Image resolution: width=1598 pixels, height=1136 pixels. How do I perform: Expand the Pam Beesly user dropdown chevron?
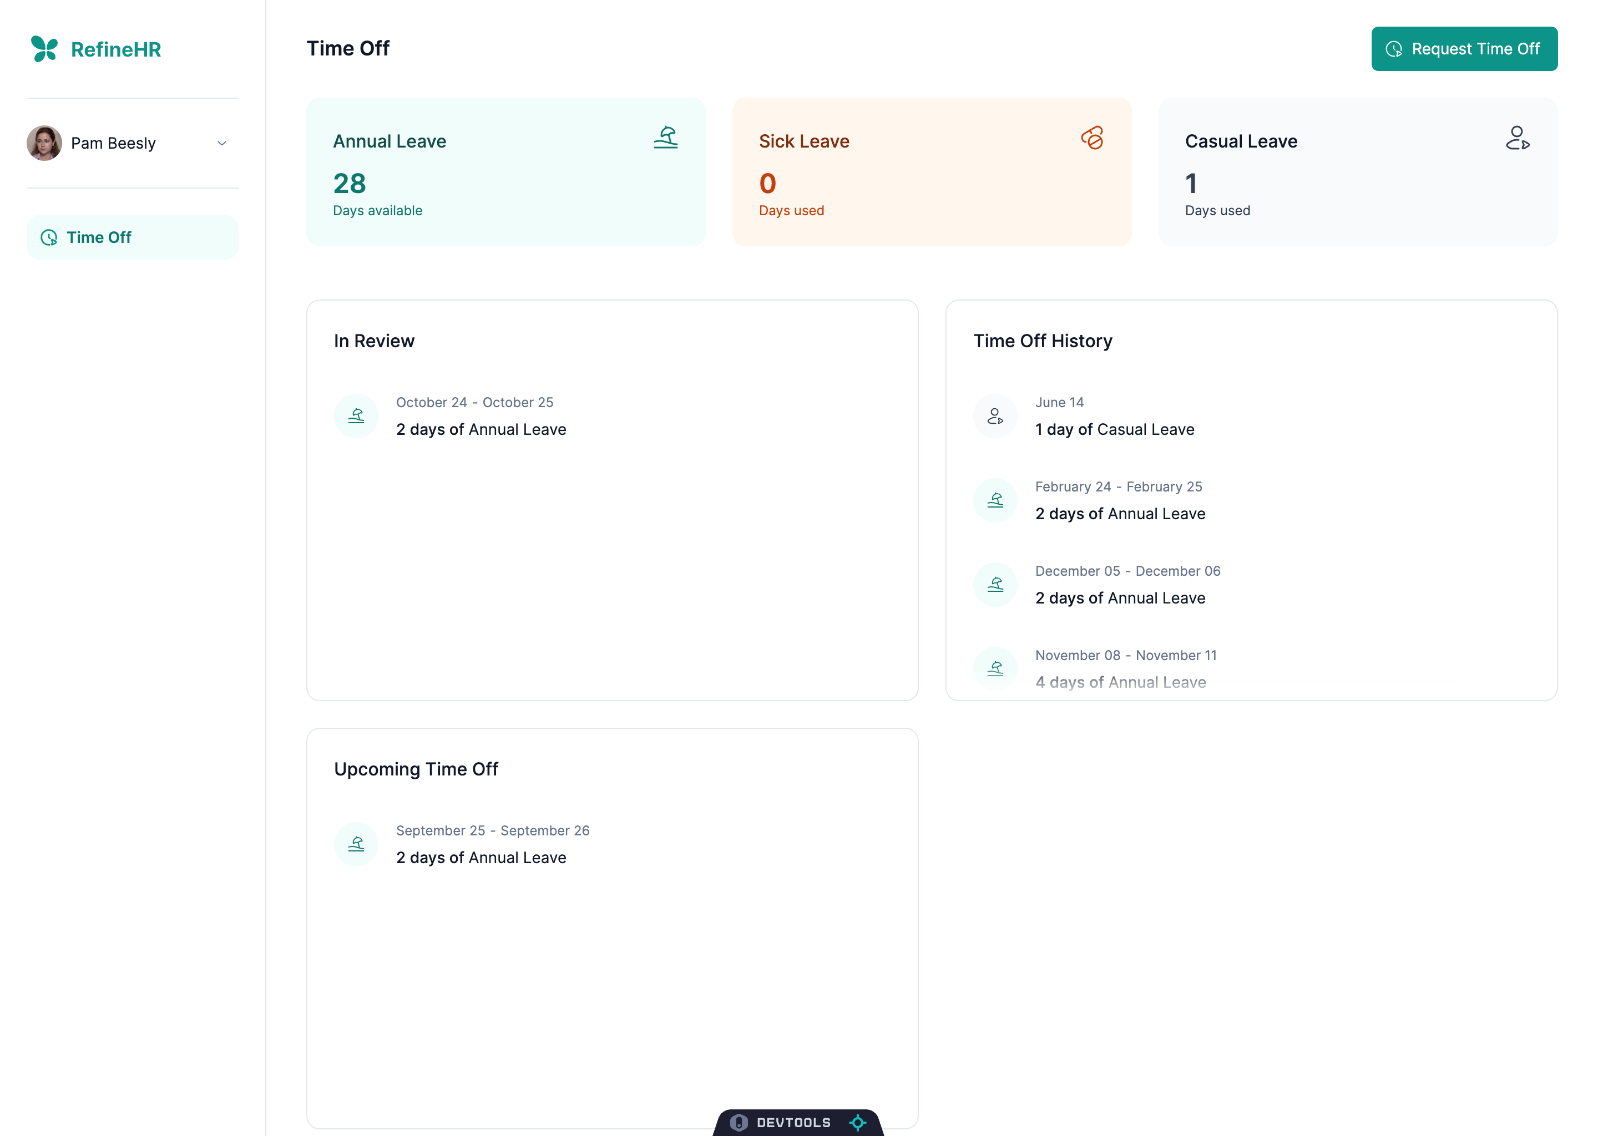(x=222, y=144)
